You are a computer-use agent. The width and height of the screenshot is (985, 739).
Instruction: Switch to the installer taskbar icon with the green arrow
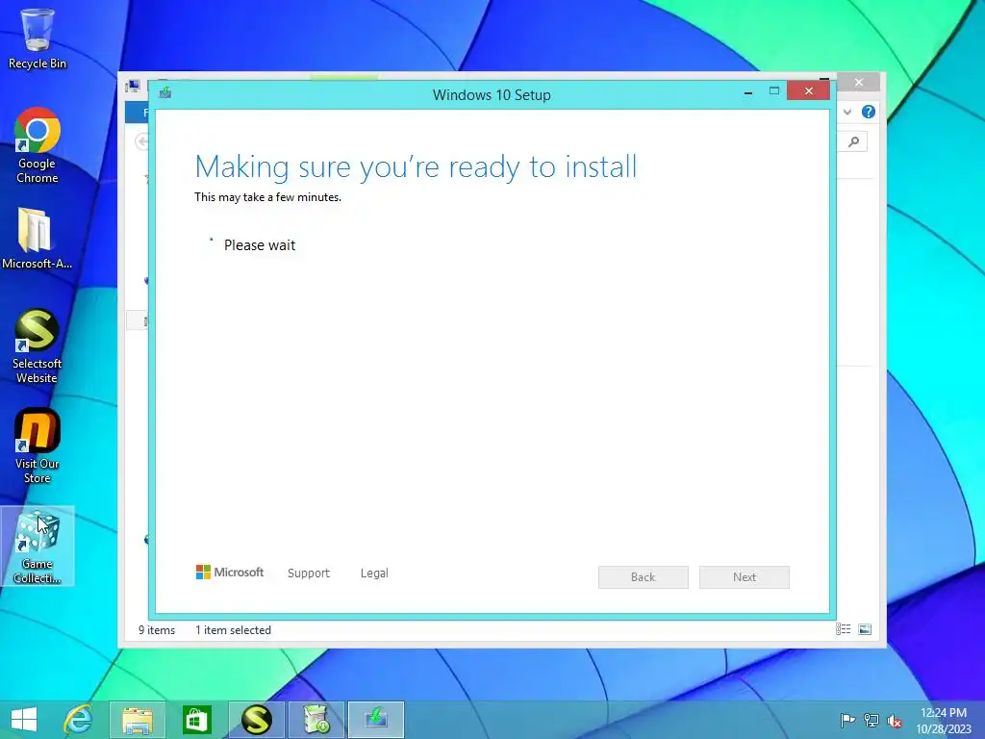316,720
